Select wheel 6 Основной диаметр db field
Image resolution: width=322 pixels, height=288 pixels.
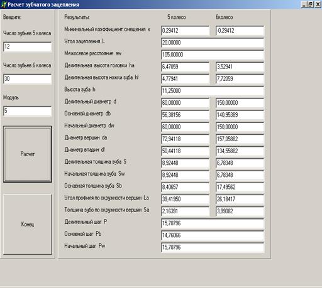tap(240, 115)
